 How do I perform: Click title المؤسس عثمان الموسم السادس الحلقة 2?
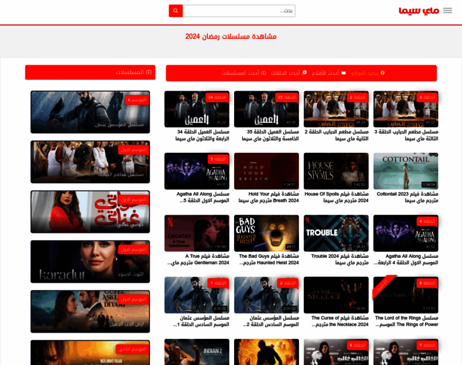point(271,321)
